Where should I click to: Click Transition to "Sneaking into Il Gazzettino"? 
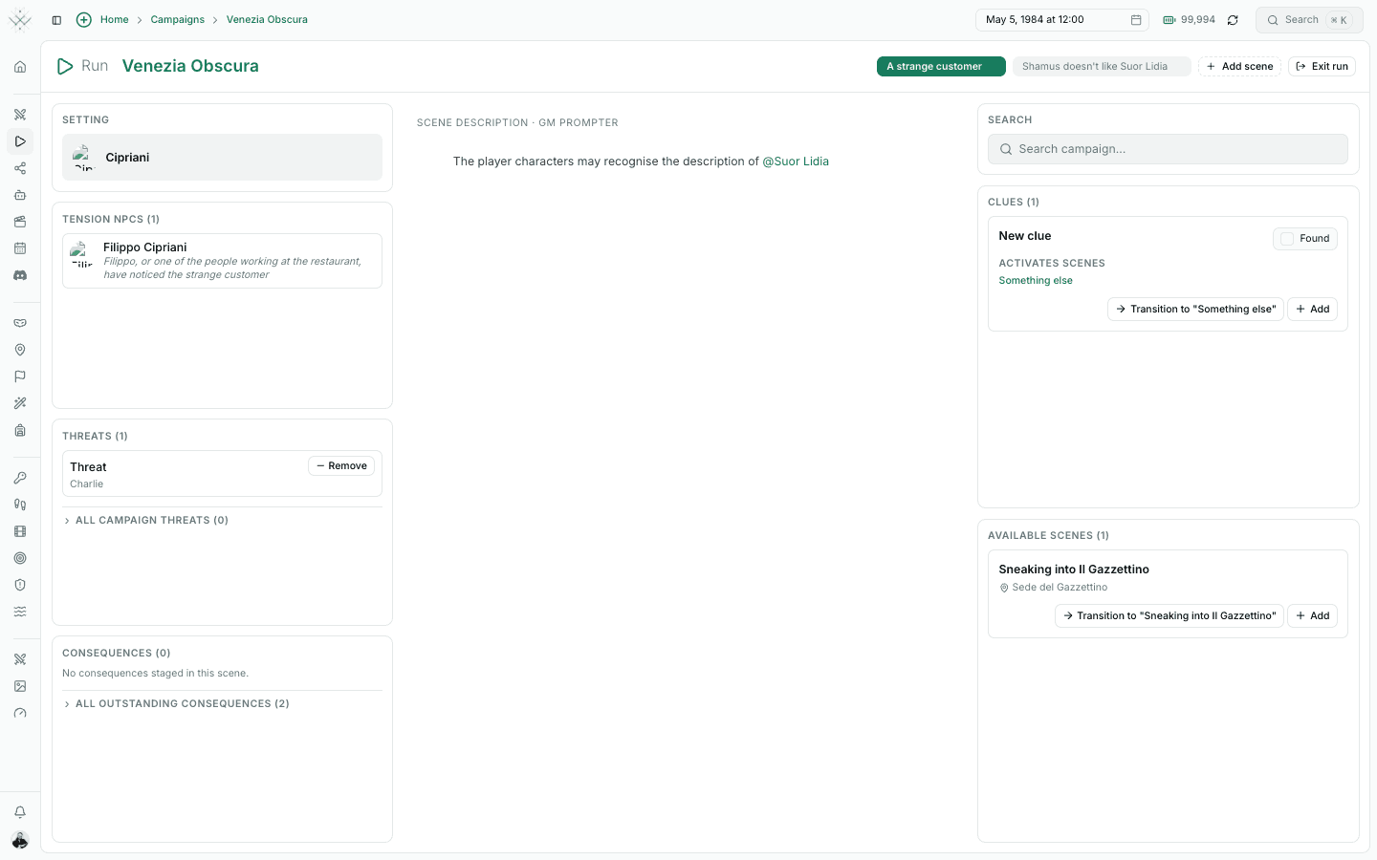[1169, 616]
